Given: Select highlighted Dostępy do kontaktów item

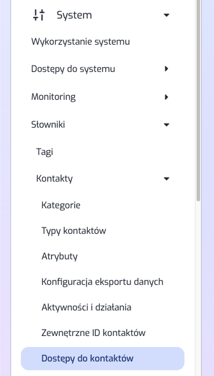Looking at the screenshot, I should [103, 359].
